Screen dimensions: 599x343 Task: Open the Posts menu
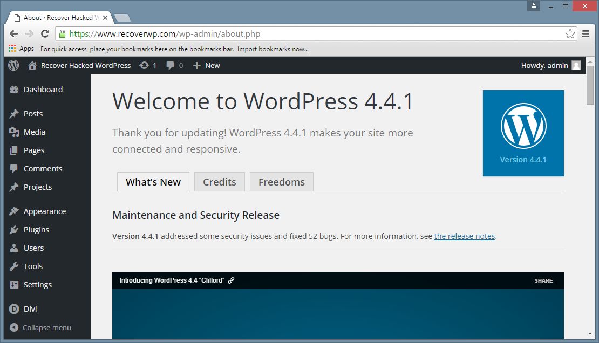point(33,114)
